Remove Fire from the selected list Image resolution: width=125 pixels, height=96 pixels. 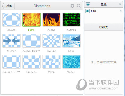pyautogui.click(x=120, y=11)
